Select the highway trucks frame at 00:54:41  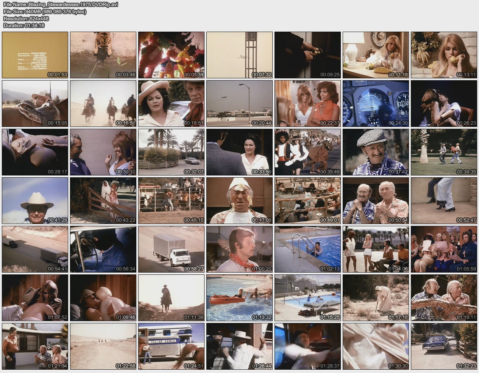click(x=35, y=249)
